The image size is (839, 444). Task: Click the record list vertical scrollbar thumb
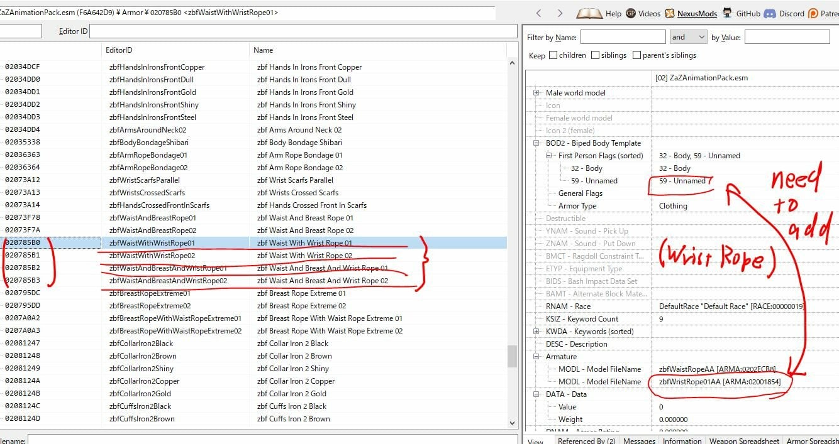click(512, 356)
